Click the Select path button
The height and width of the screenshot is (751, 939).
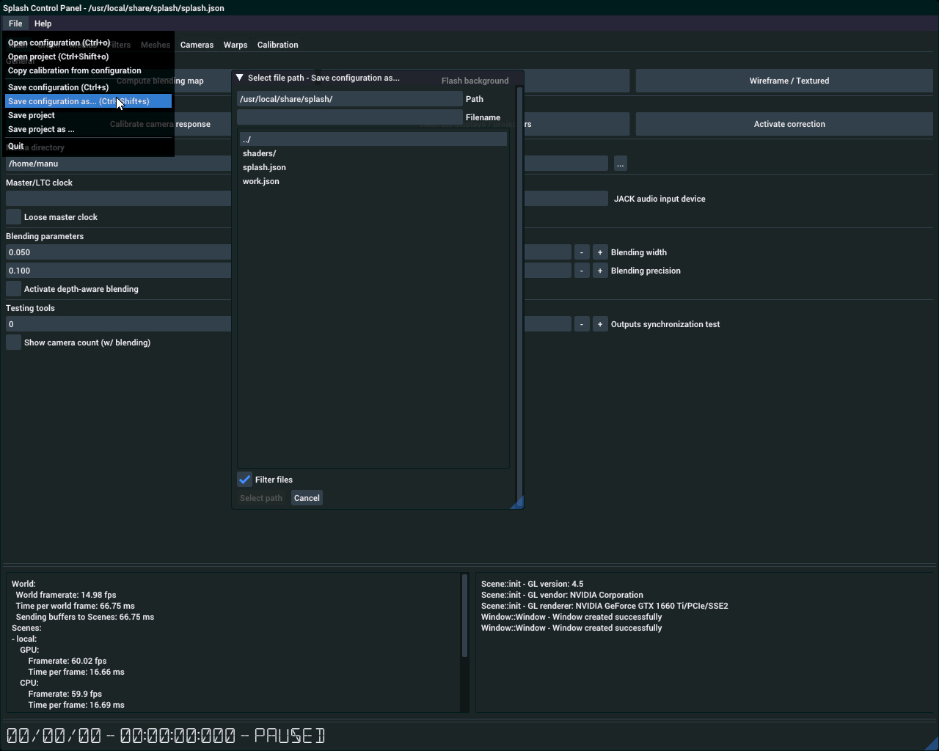pyautogui.click(x=261, y=498)
